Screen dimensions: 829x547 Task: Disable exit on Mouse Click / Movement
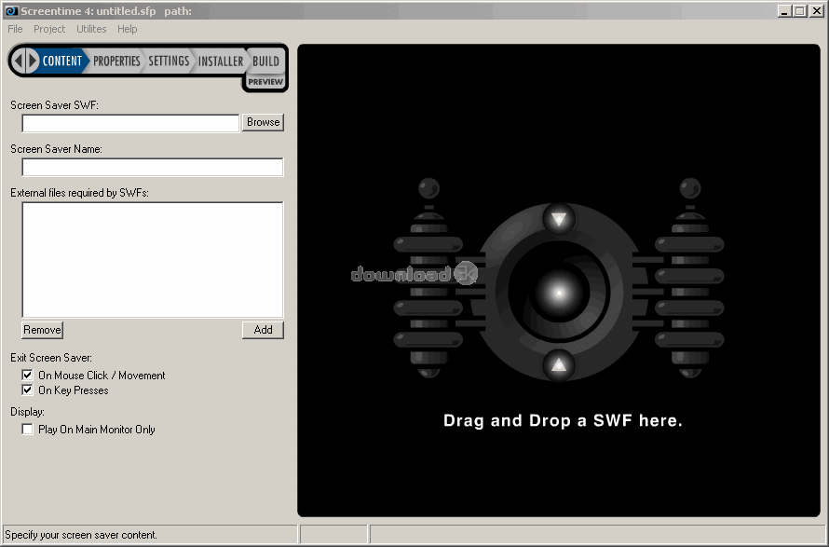(x=27, y=376)
